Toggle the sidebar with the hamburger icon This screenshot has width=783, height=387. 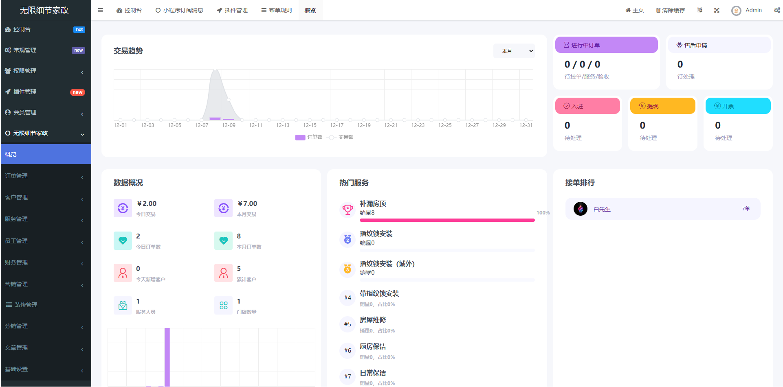pos(100,10)
